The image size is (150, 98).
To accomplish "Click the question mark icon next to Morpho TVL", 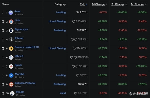I will pos(78,75).
